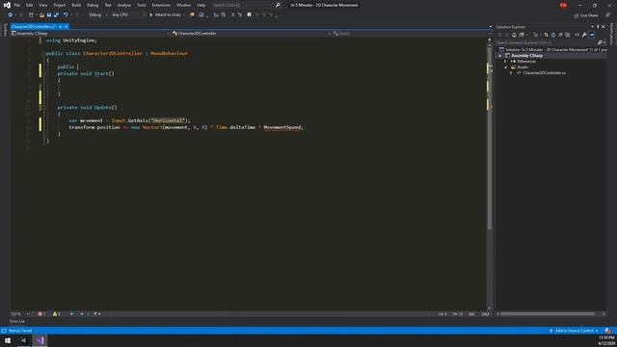Click the Undo icon
617x347 pixels.
click(x=66, y=15)
